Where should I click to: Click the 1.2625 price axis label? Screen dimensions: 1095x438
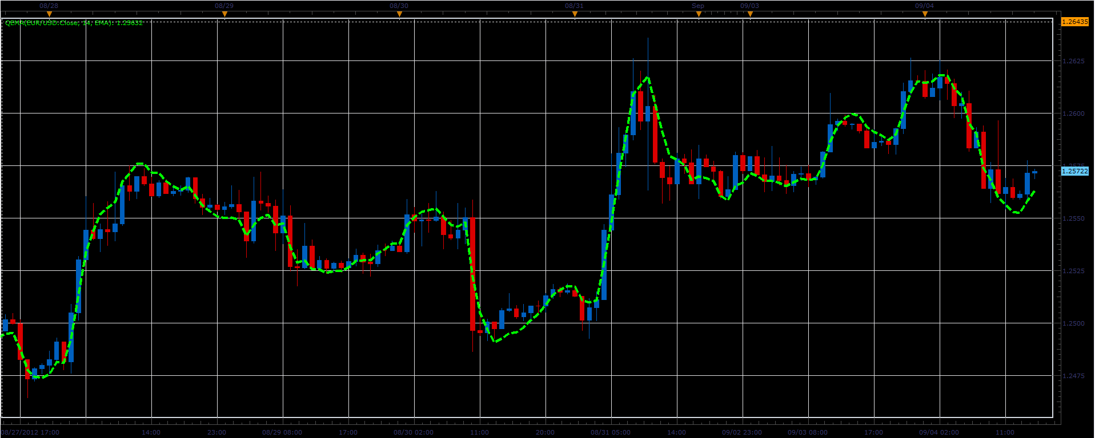tap(1073, 61)
